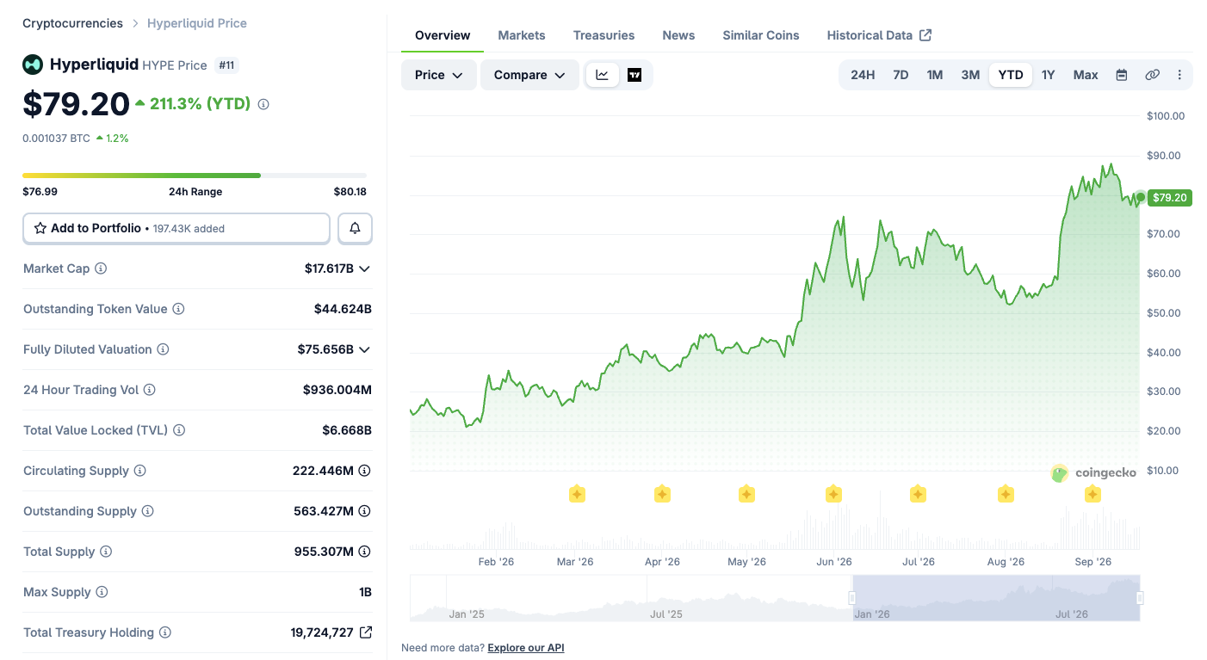Viewport: 1207px width, 660px height.
Task: Open Total Value Locked info icon
Action: tap(179, 430)
